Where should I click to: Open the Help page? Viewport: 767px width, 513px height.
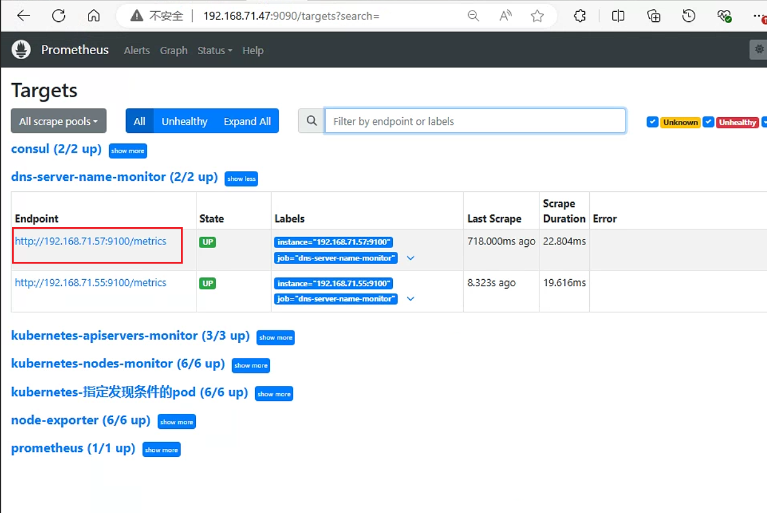[253, 50]
